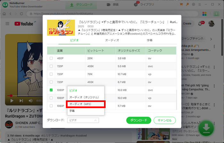Image resolution: width=224 pixels, height=143 pixels.
Task: Open options for 24H news video
Action: point(214,86)
